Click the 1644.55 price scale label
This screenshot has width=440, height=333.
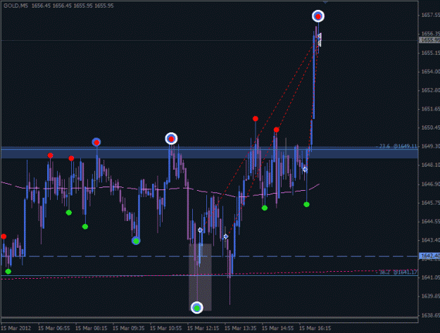coord(430,221)
